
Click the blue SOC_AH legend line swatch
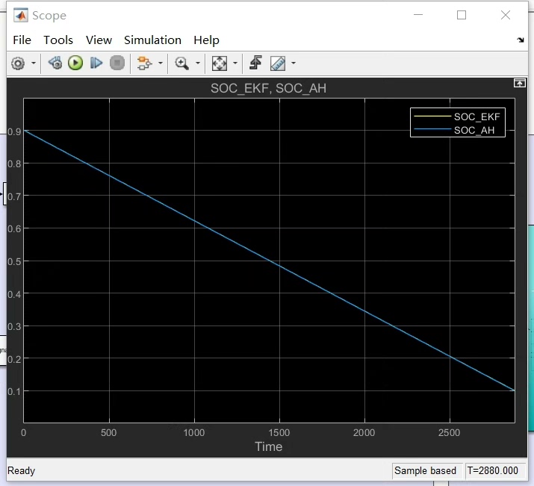point(432,129)
